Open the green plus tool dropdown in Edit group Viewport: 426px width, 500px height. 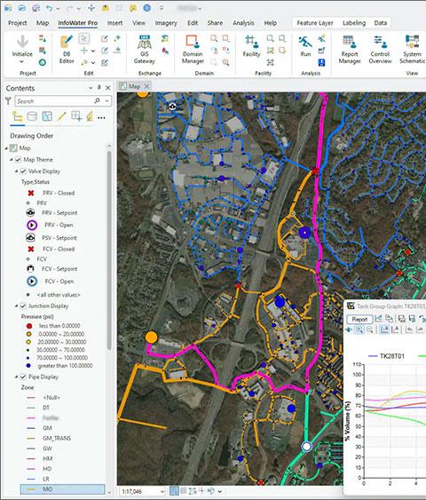click(x=93, y=51)
